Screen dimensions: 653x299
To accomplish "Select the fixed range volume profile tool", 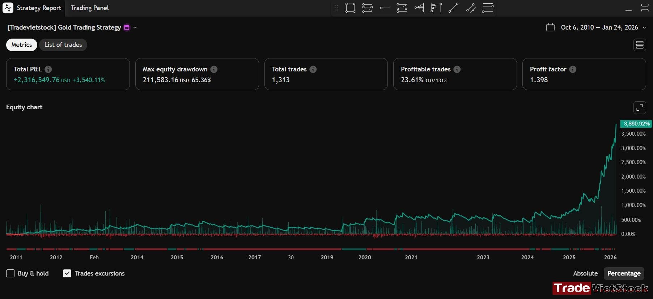I will (436, 8).
